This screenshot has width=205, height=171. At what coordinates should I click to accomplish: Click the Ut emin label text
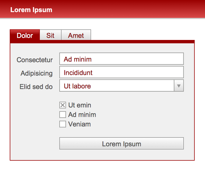pos(80,105)
